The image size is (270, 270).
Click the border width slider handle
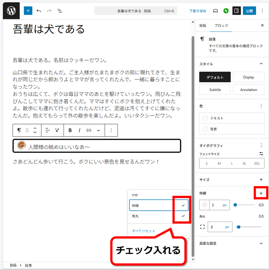(x=235, y=205)
